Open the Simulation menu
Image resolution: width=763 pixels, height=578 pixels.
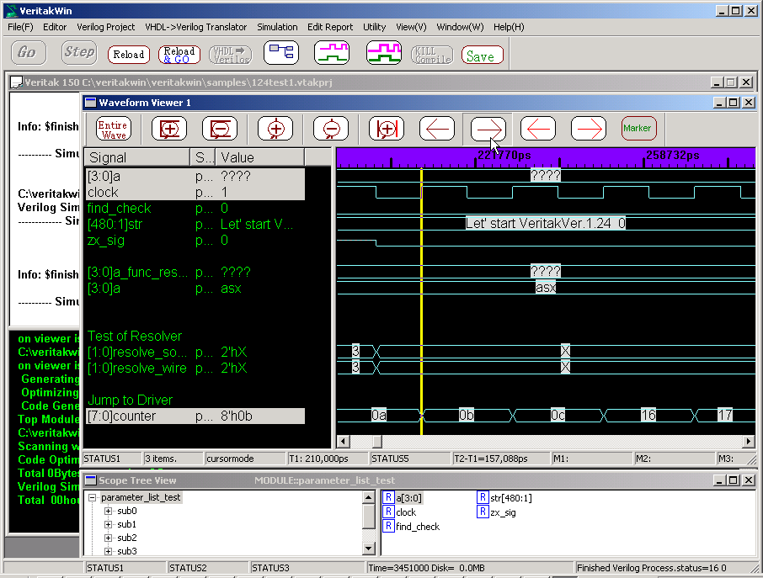tap(277, 27)
